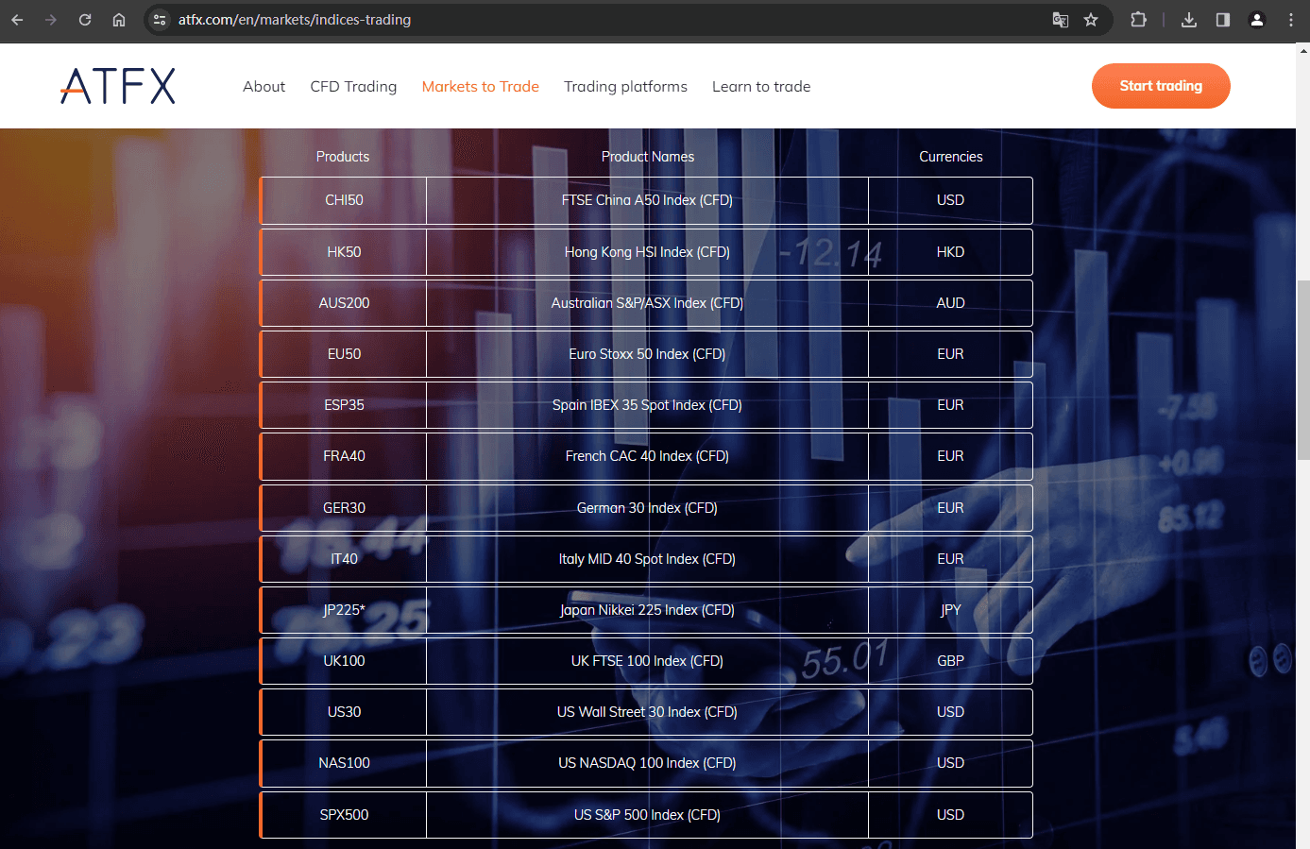Open the downloads panel
The height and width of the screenshot is (849, 1310).
point(1189,20)
